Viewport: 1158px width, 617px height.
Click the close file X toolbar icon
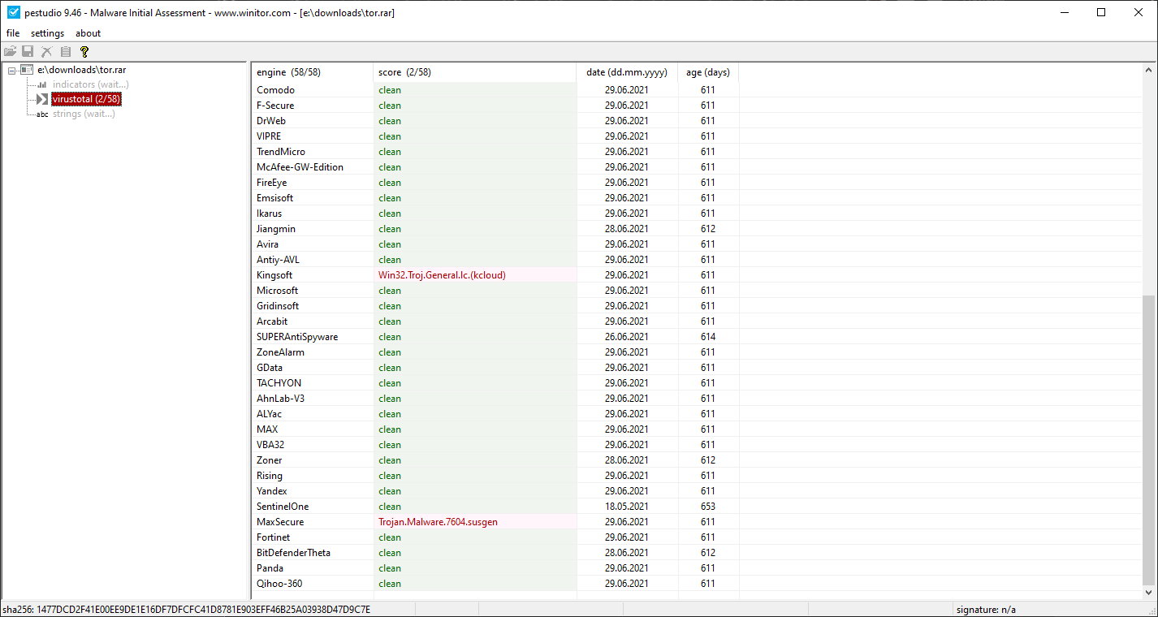coord(47,52)
